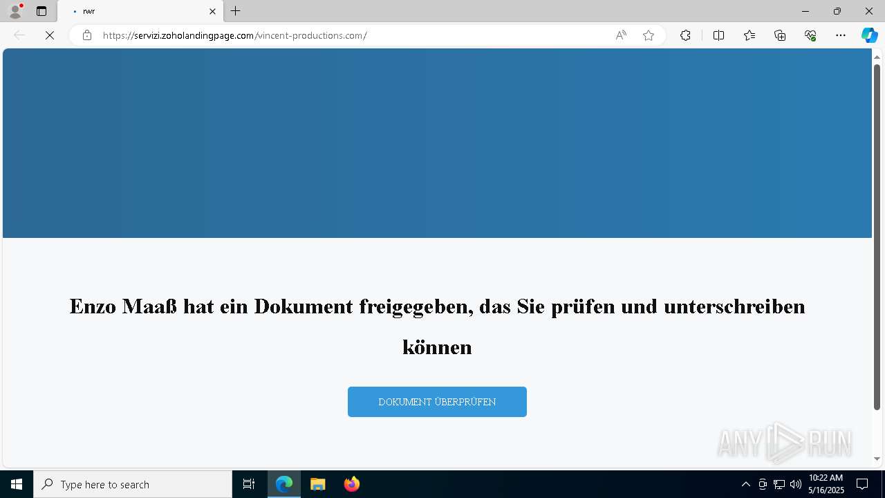Launch Firefox from taskbar
This screenshot has height=498, width=885.
coord(352,484)
